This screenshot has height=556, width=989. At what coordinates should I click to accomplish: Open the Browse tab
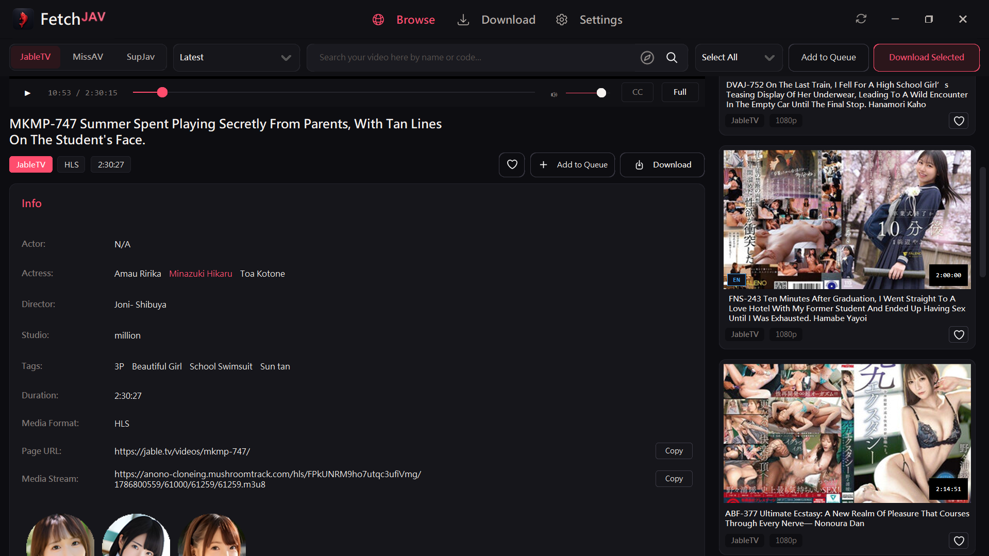tap(404, 20)
